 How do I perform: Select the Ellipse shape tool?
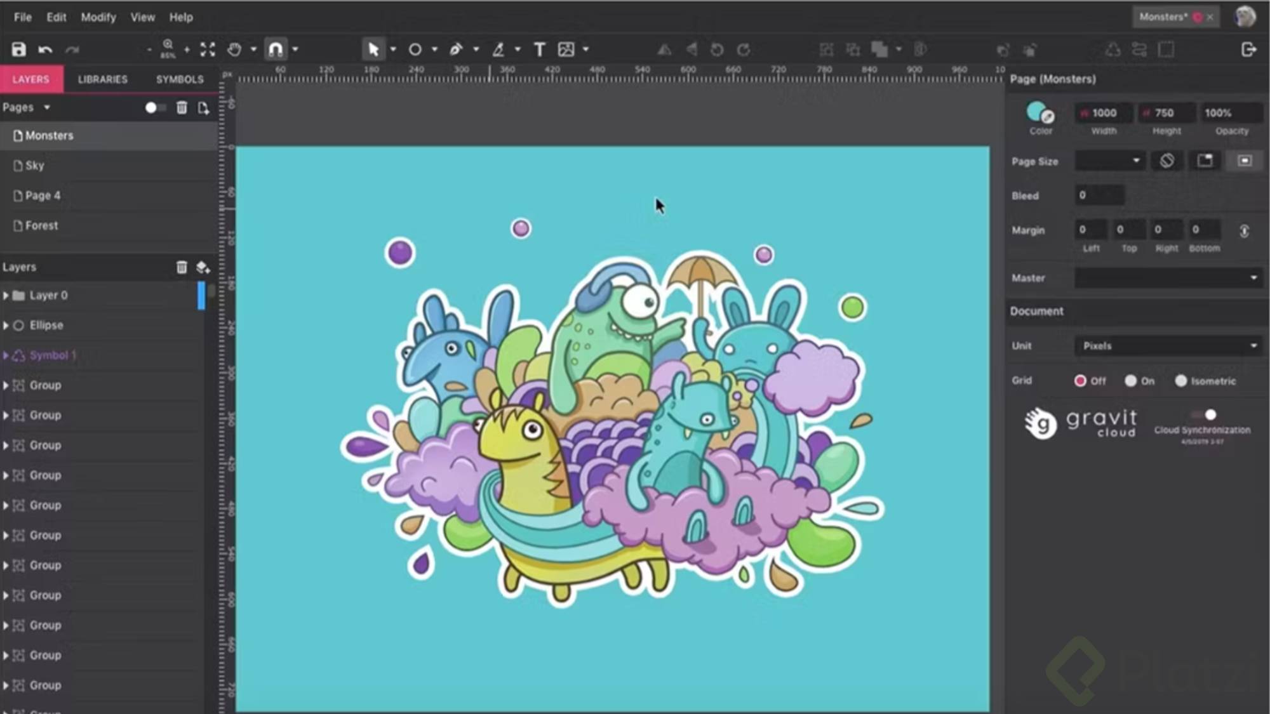(415, 50)
